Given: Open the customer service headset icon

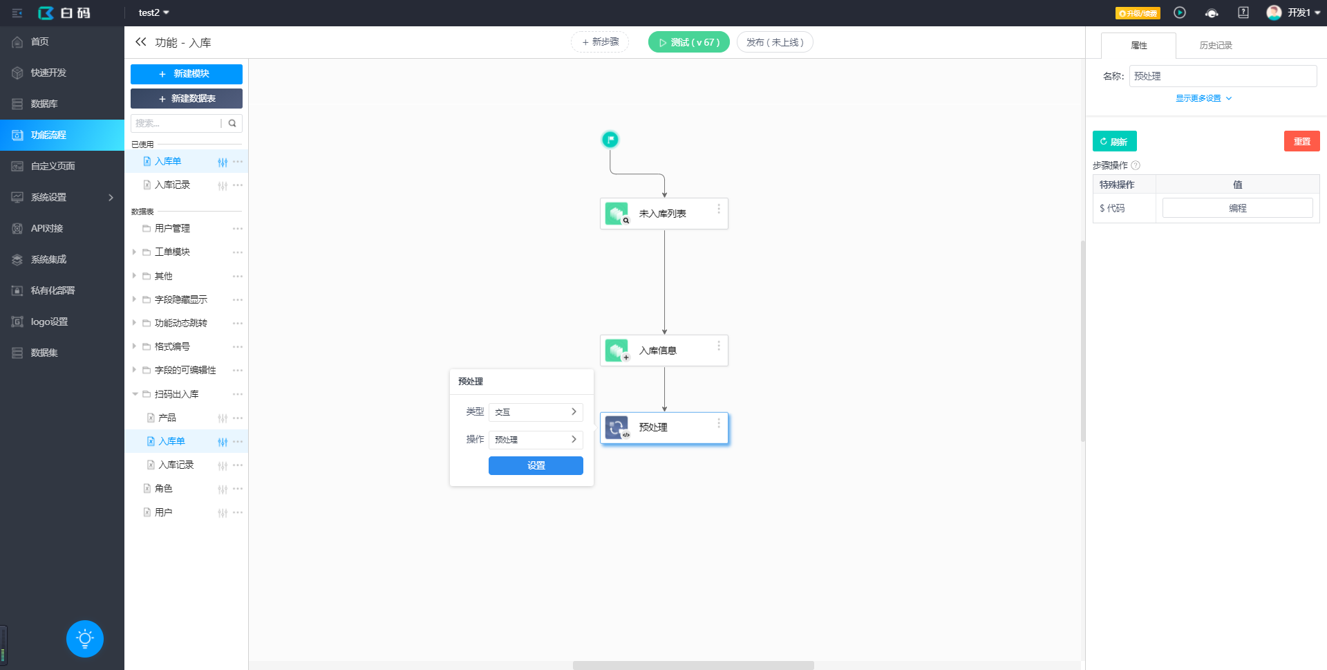Looking at the screenshot, I should [x=1212, y=13].
